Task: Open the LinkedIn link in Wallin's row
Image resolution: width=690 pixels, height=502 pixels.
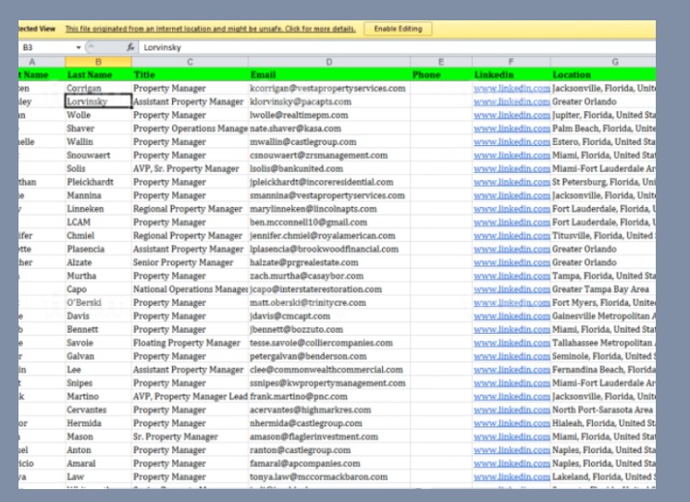Action: pyautogui.click(x=511, y=142)
